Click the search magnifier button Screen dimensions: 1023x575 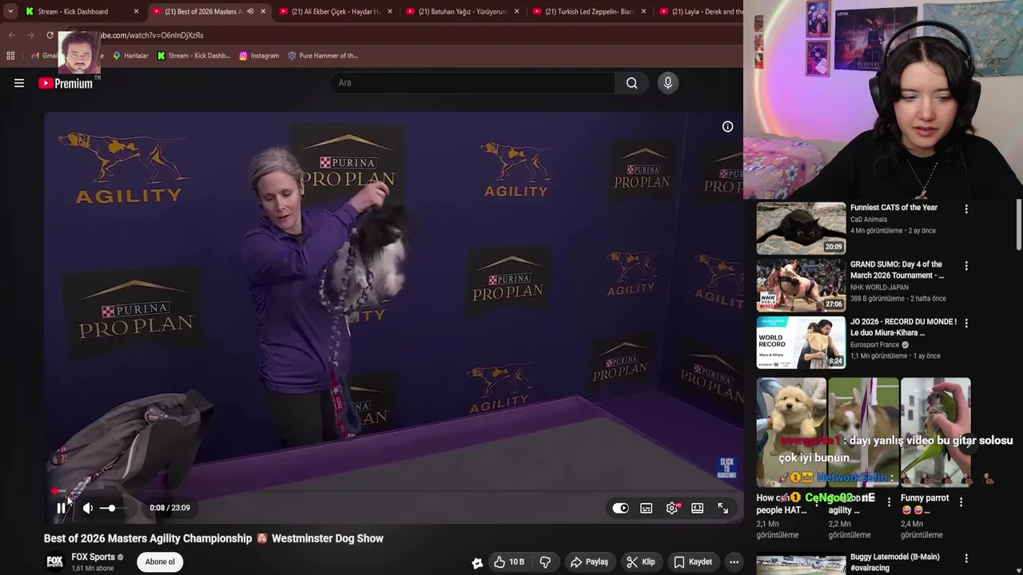click(x=631, y=83)
